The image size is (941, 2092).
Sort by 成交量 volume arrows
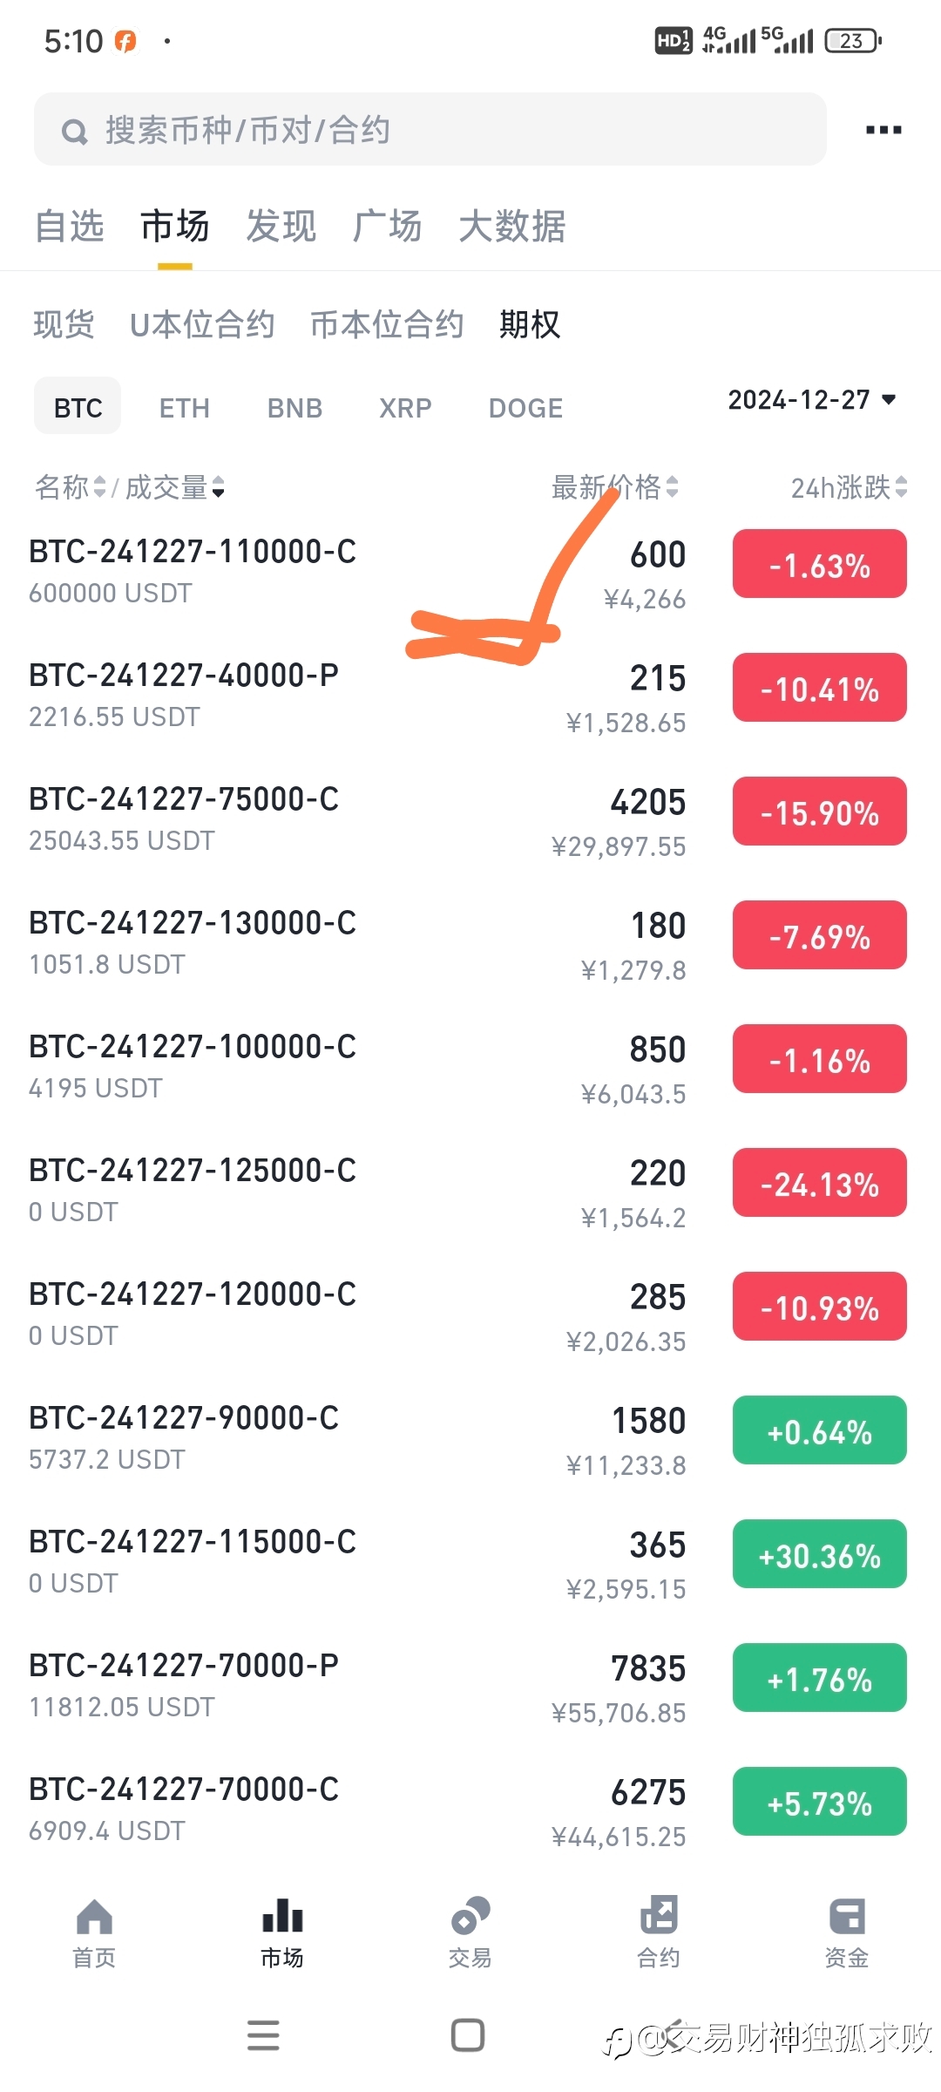point(218,486)
